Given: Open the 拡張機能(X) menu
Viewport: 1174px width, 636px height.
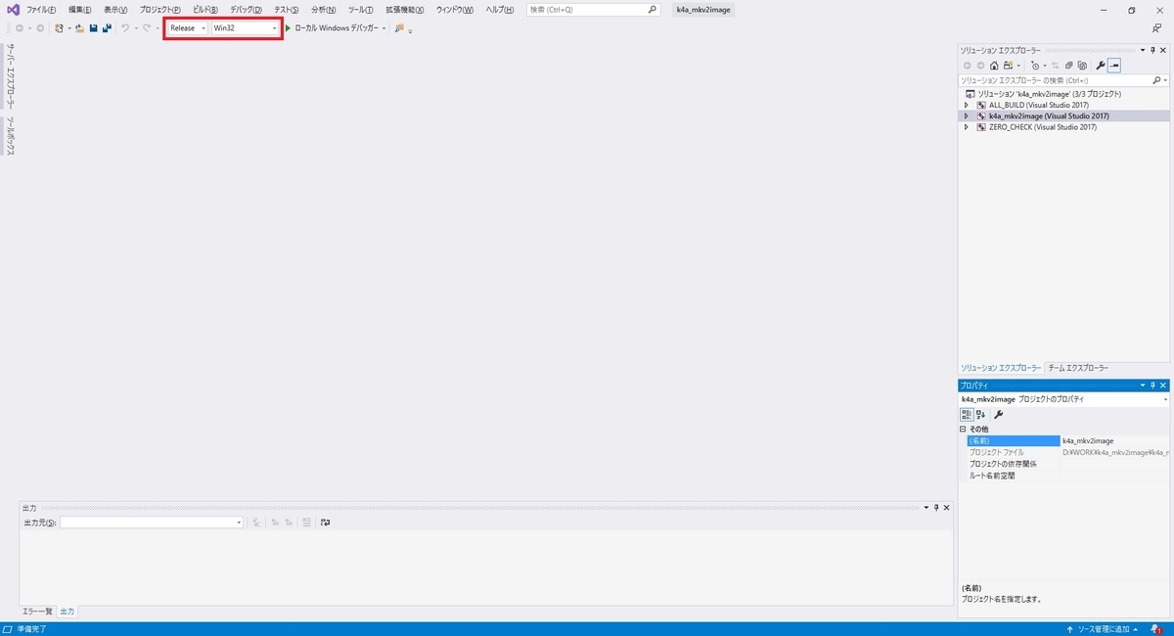Looking at the screenshot, I should click(405, 10).
